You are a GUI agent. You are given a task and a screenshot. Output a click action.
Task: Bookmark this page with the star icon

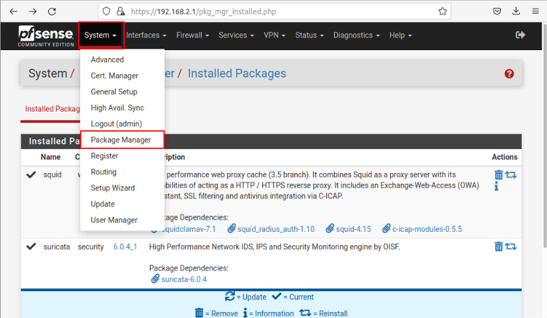click(442, 11)
